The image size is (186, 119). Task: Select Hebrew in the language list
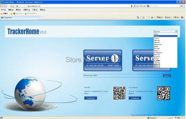point(165,42)
